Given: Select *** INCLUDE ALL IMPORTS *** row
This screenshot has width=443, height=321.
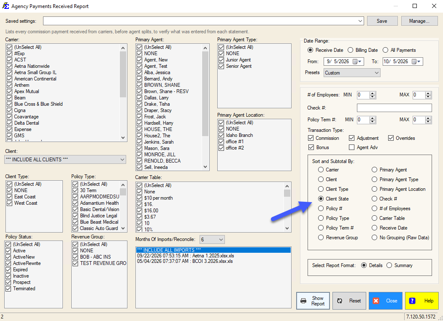Looking at the screenshot, I should point(213,250).
